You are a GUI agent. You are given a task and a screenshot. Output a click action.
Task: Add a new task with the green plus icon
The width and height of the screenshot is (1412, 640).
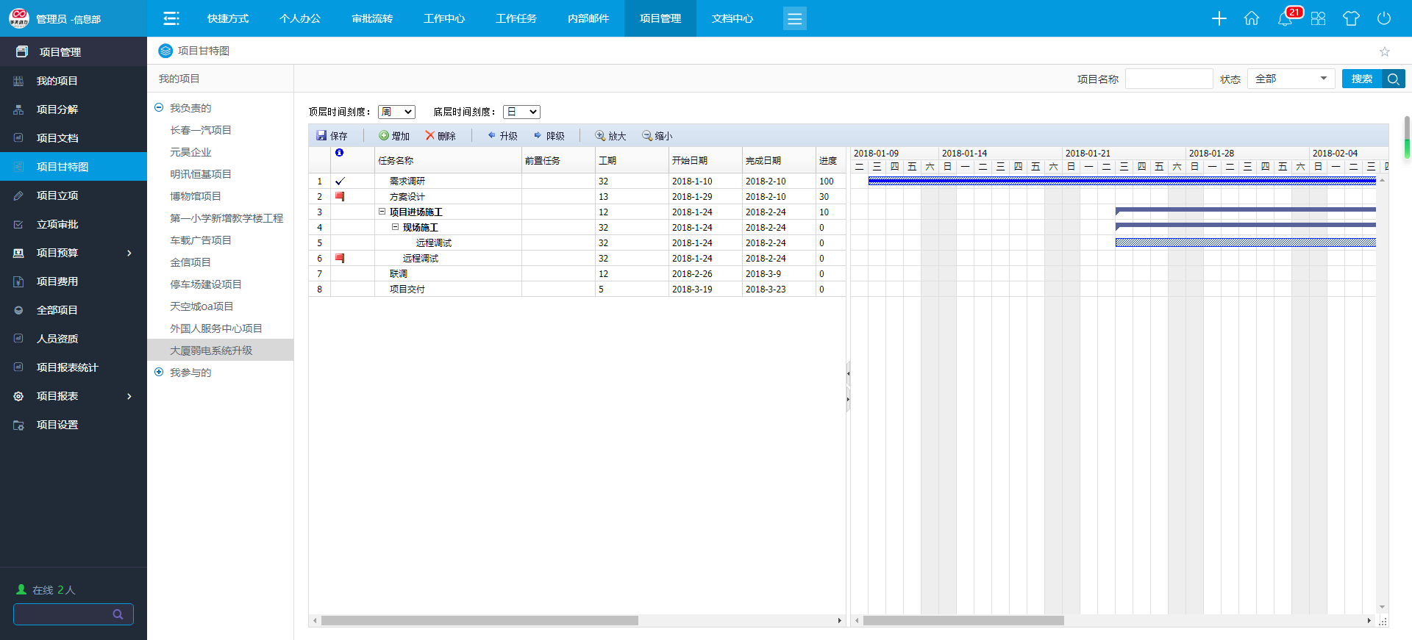[x=384, y=136]
